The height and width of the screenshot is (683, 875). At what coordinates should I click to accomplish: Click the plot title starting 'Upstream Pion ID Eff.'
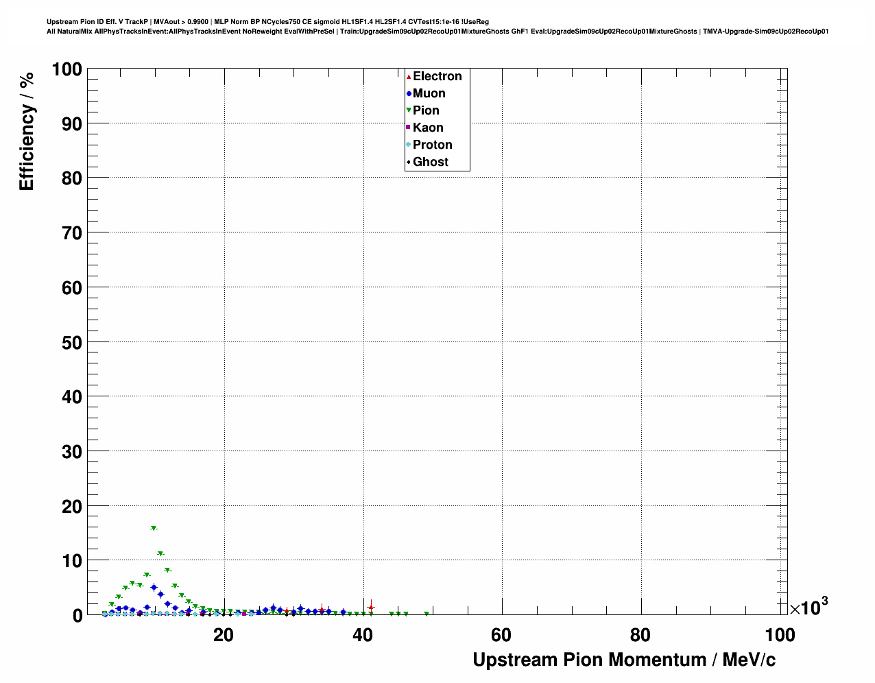click(267, 22)
